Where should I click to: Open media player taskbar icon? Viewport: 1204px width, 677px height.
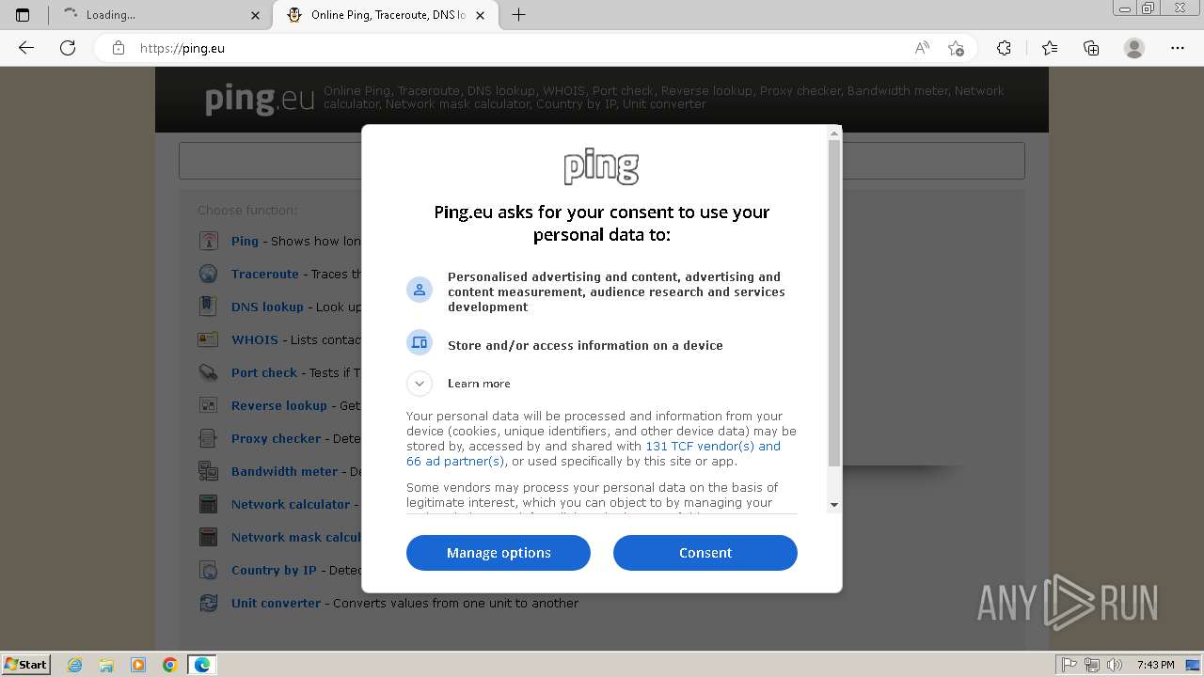point(138,665)
